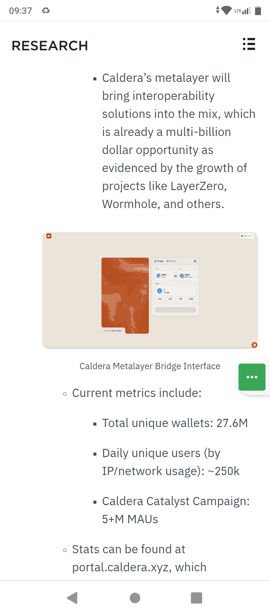
Task: Click the RESEARCH header title
Action: click(50, 46)
